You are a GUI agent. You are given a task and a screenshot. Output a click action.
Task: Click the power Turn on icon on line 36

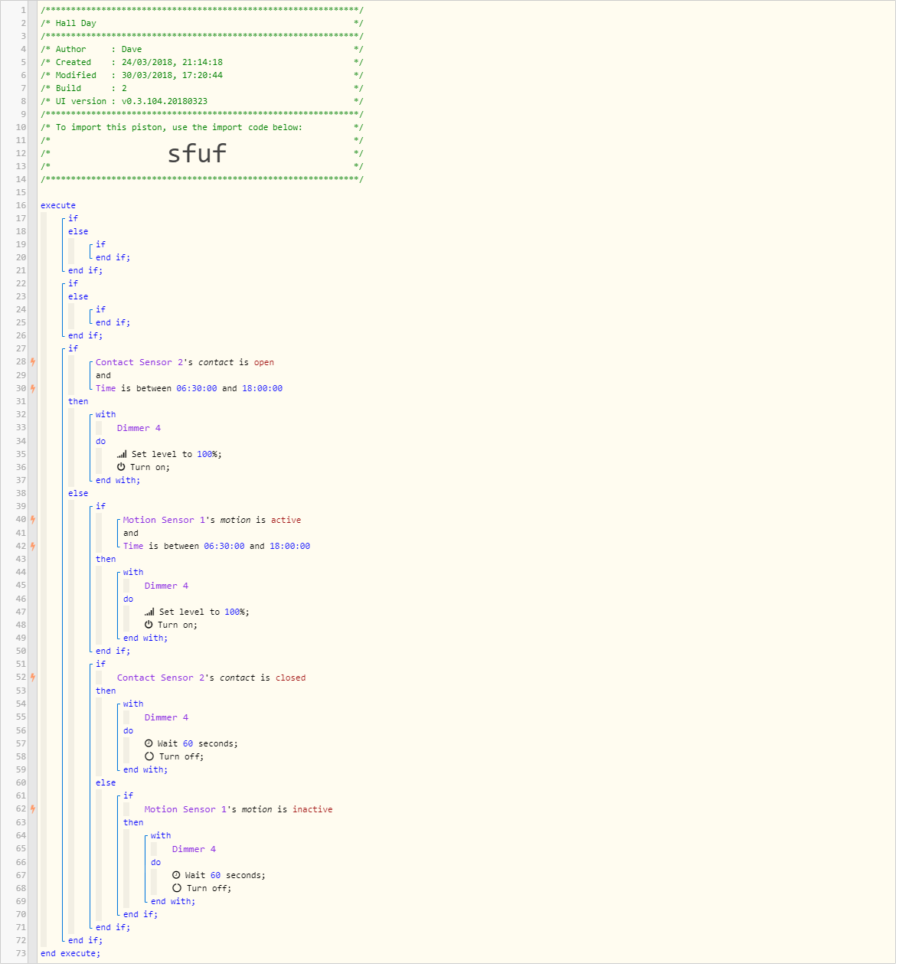tap(121, 467)
